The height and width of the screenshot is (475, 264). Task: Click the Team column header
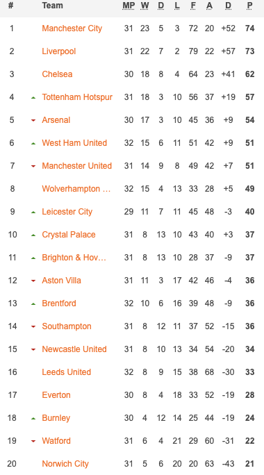point(52,6)
